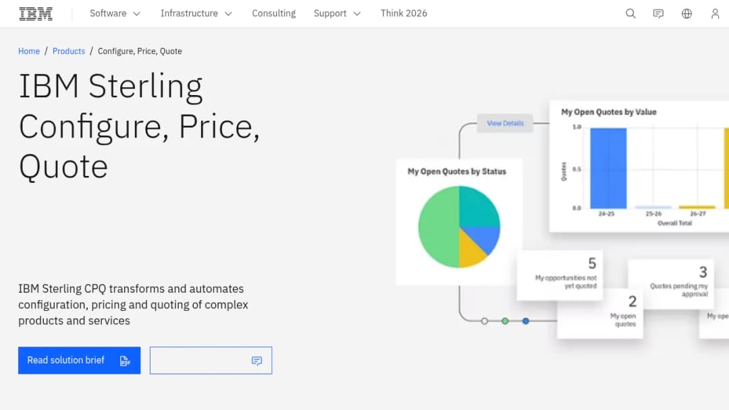Click the blue 24-25 bar
This screenshot has height=410, width=729.
608,168
